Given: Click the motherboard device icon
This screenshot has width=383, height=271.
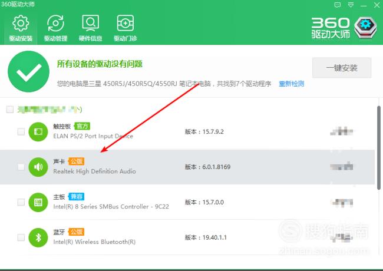Looking at the screenshot, I should click(38, 202).
